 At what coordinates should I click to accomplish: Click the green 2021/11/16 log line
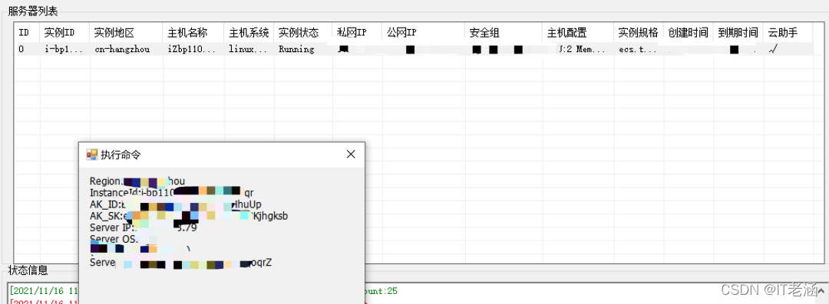203,291
